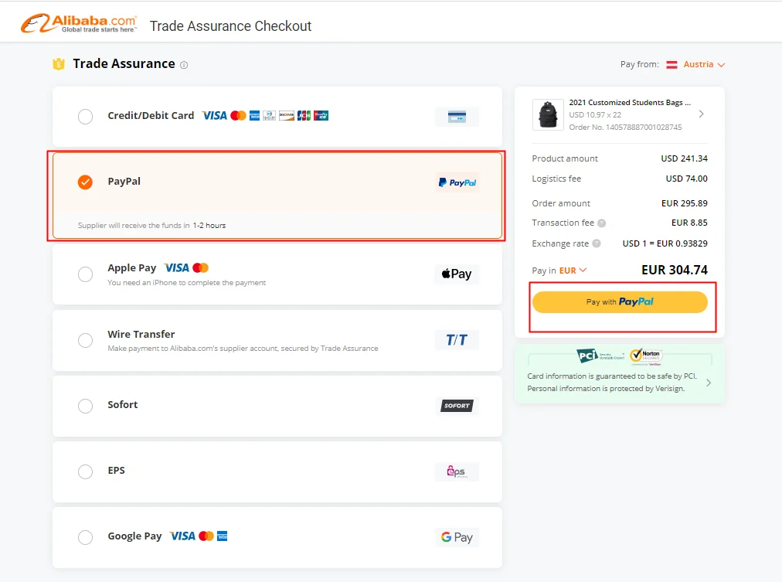Click the Discover logo in the Credit/Debit Card row
Image resolution: width=782 pixels, height=582 pixels.
[x=286, y=116]
